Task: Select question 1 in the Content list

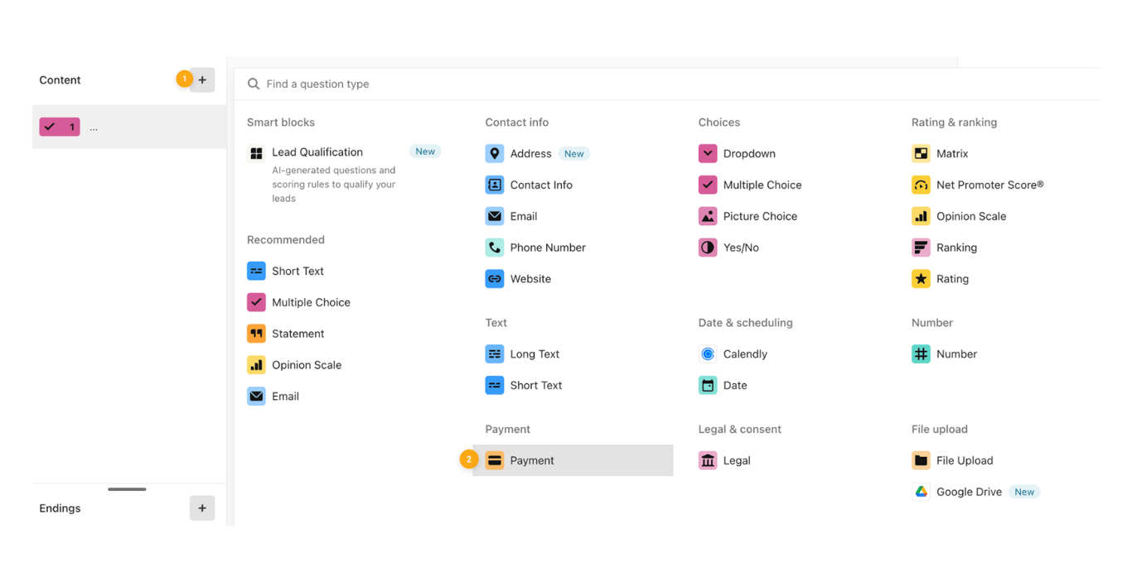Action: (x=129, y=127)
